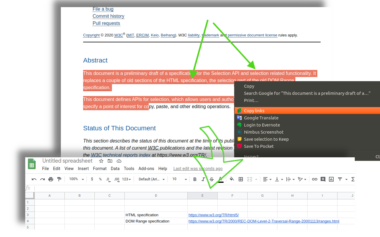
Task: Open the W3C technical reports index link
Action: tap(121, 155)
